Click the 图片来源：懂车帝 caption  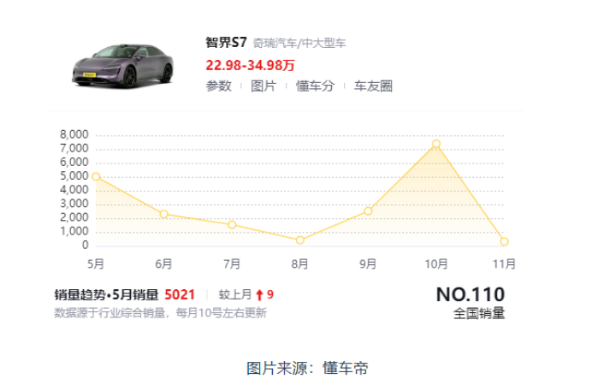point(308,368)
